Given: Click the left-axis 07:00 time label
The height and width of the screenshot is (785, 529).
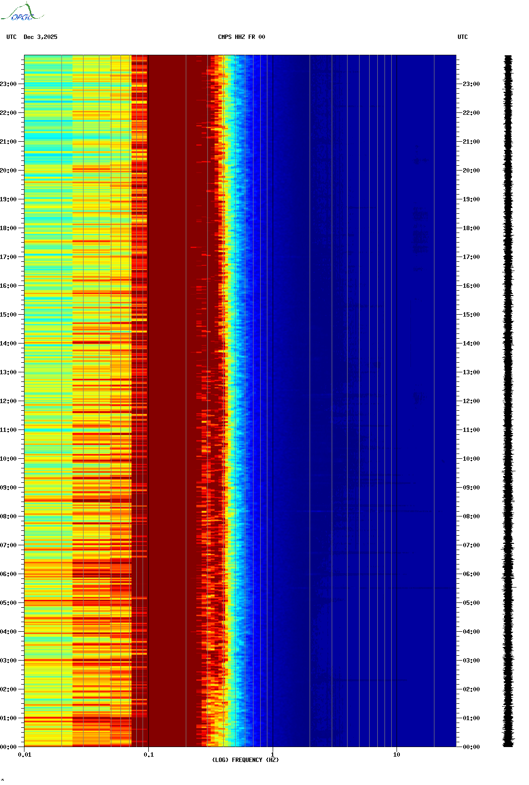Looking at the screenshot, I should [8, 545].
